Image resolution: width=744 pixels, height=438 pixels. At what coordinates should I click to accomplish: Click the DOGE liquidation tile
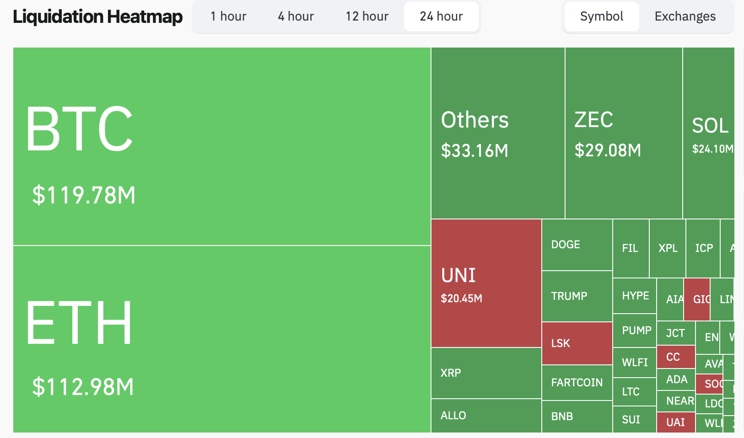pyautogui.click(x=577, y=245)
